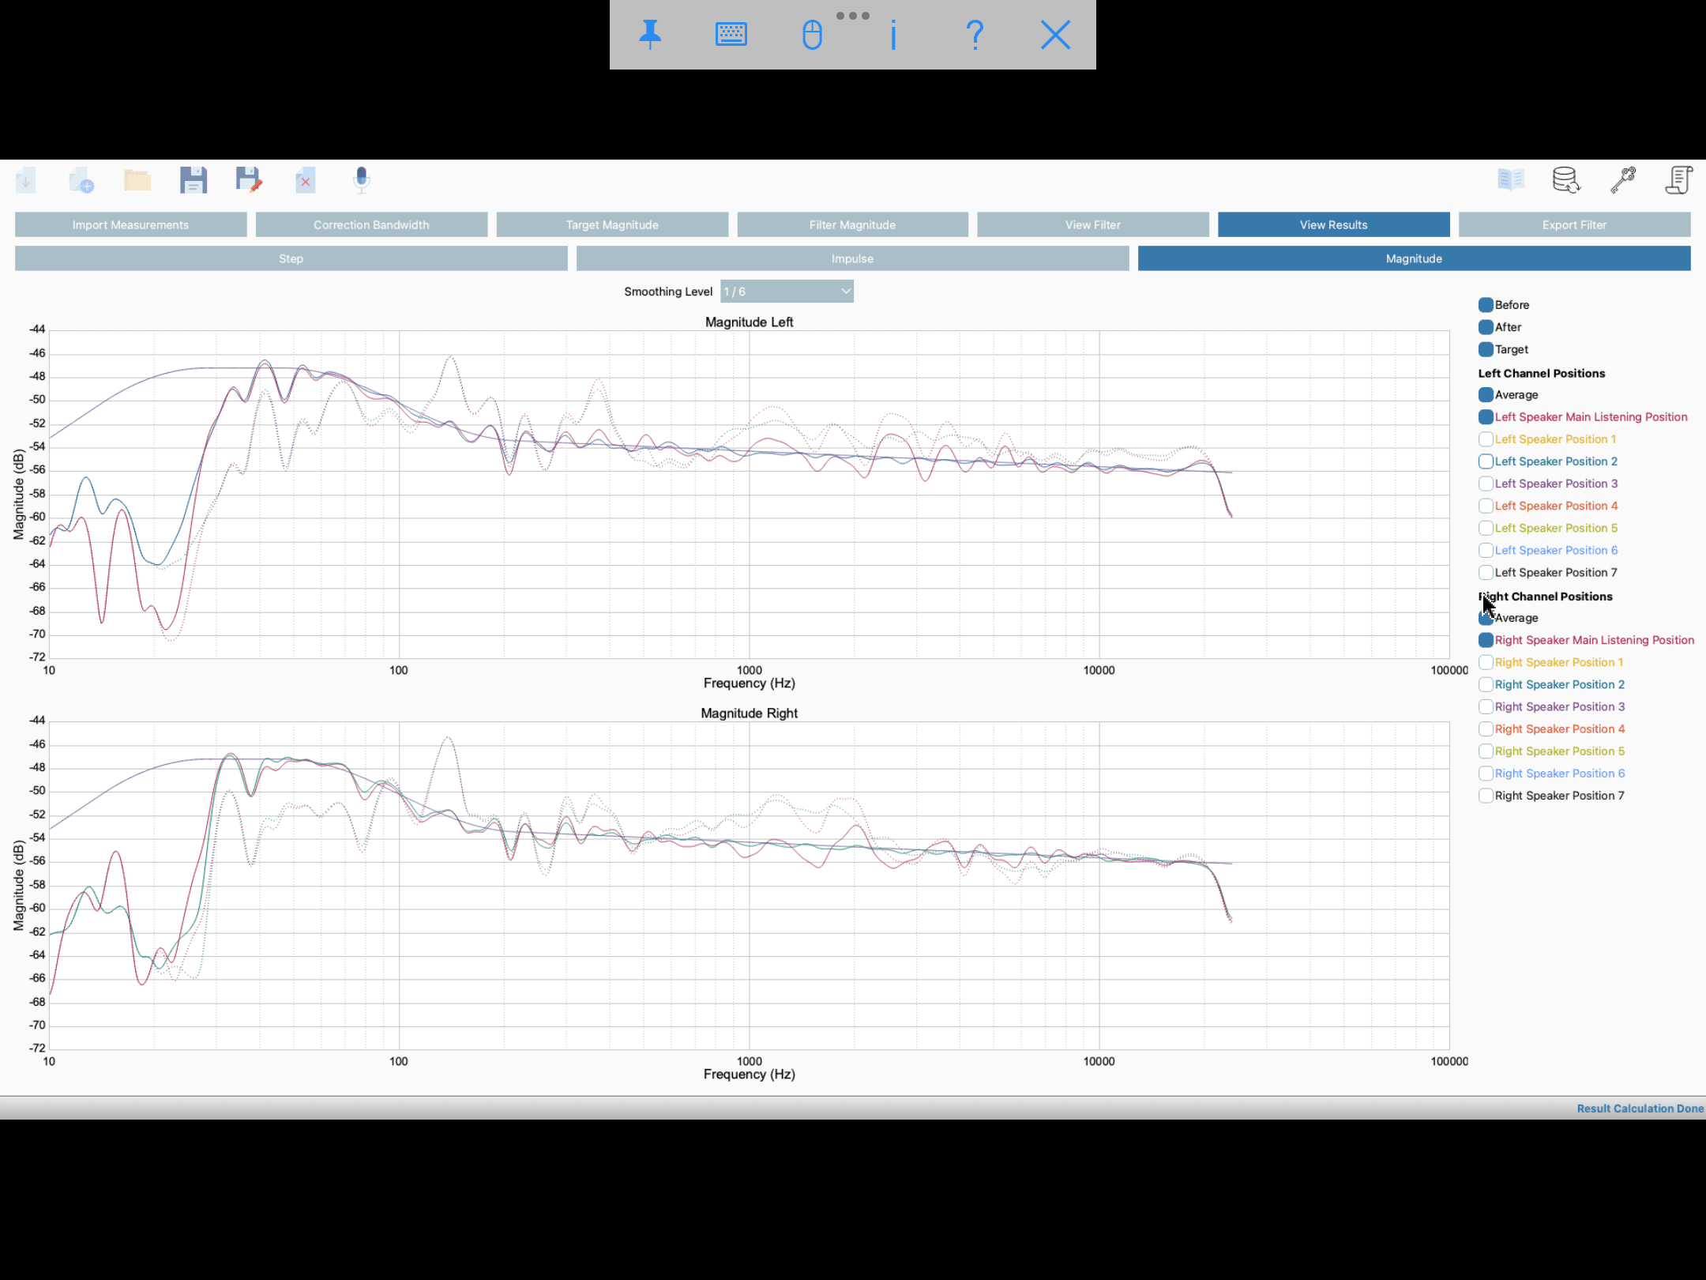Enable Right Speaker Position 3
Image resolution: width=1706 pixels, height=1280 pixels.
coord(1486,706)
